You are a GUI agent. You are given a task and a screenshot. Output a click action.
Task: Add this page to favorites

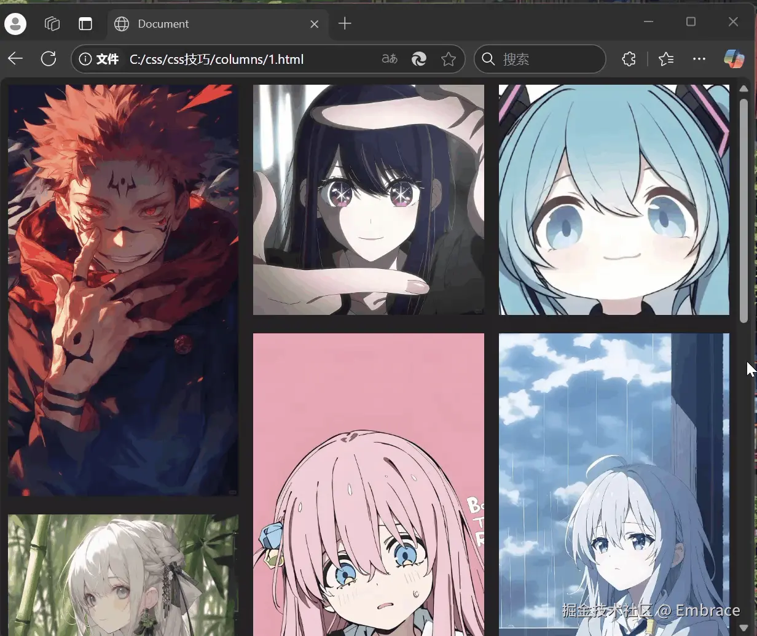click(x=449, y=59)
